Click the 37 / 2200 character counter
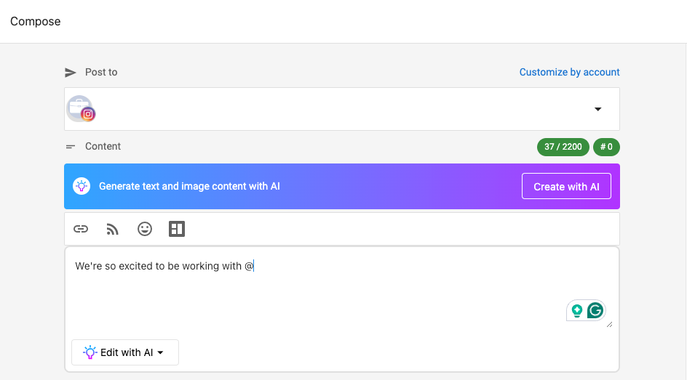 point(563,147)
